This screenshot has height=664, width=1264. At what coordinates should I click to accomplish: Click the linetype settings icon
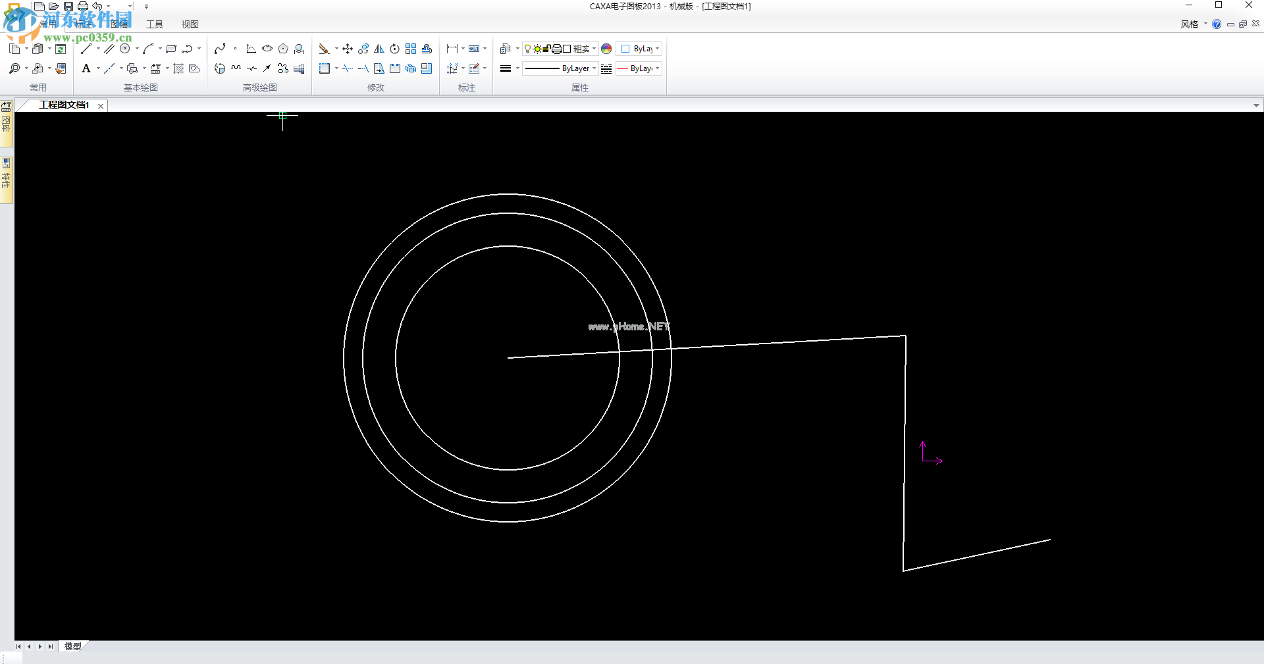[606, 68]
